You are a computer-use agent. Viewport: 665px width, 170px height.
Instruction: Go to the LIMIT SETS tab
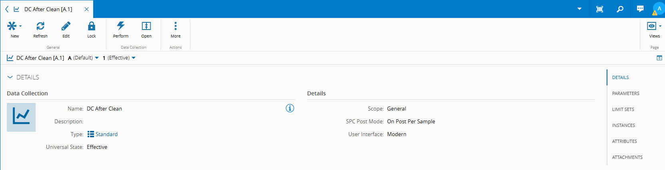click(x=623, y=109)
